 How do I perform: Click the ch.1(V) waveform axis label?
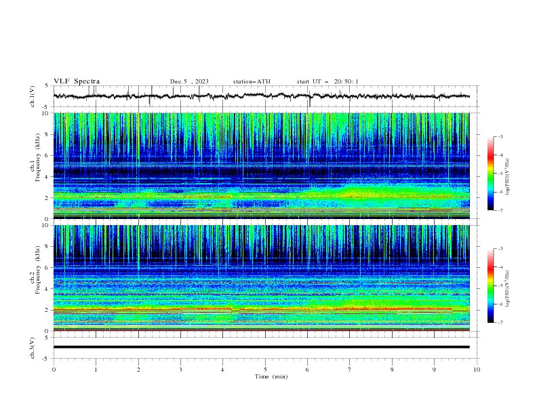(33, 96)
